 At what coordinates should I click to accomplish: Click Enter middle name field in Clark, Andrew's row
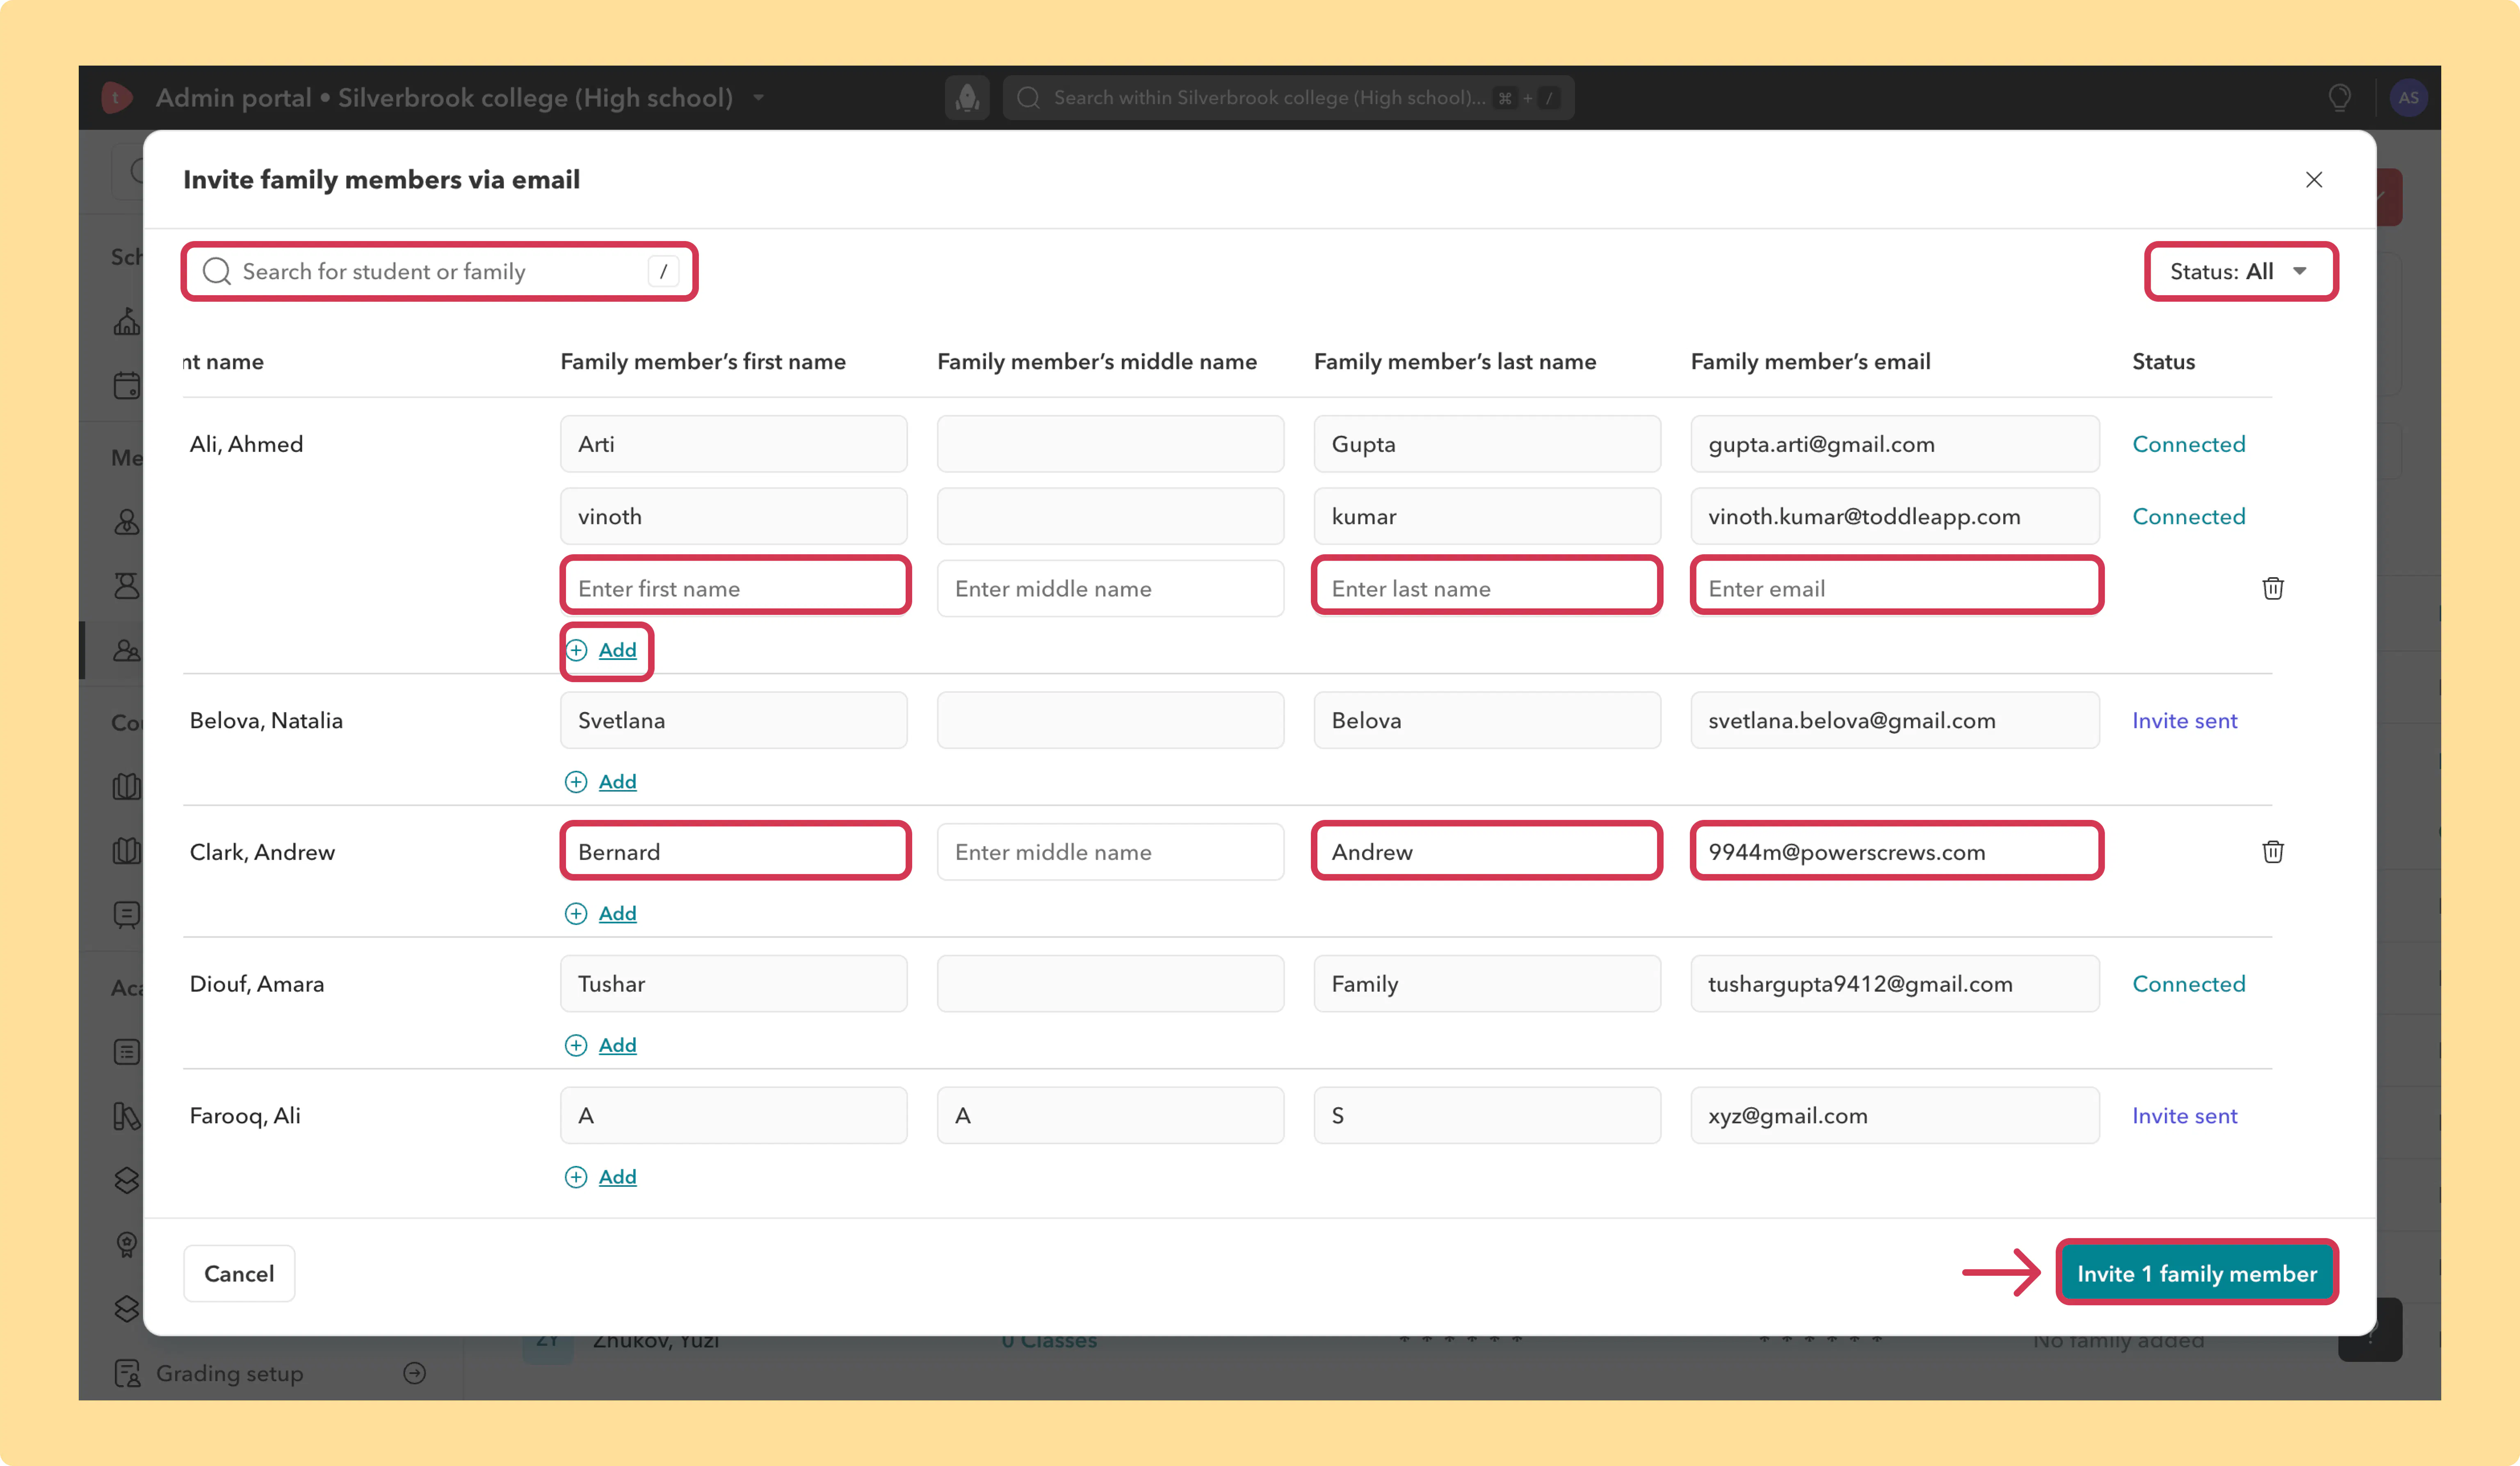pos(1110,852)
